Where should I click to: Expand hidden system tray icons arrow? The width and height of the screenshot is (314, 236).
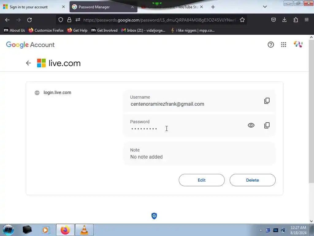(x=261, y=230)
